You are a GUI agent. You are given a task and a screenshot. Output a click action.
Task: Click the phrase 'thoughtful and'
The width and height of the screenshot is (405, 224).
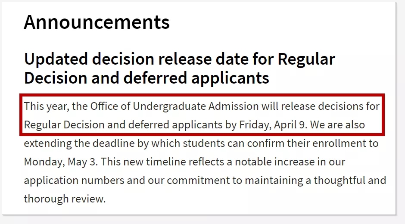click(x=350, y=180)
